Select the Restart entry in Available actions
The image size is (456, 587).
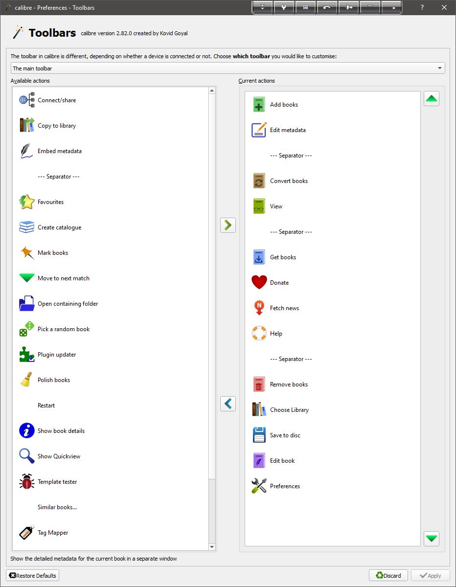pyautogui.click(x=46, y=406)
